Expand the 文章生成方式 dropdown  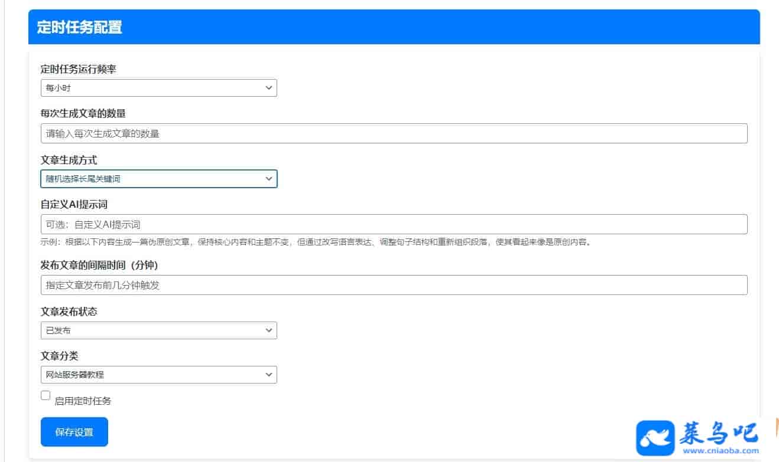click(158, 179)
